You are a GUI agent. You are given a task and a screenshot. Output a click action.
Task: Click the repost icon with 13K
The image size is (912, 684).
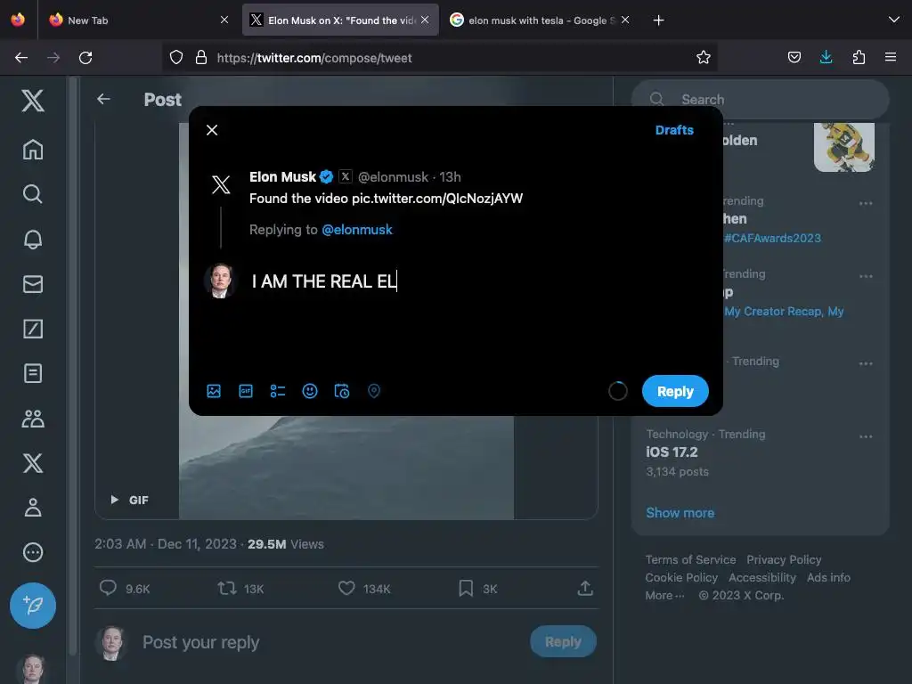[x=227, y=588]
